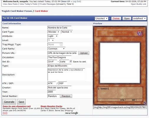149x118 pixels.
Task: Click the Random serial number button
Action: click(66, 96)
